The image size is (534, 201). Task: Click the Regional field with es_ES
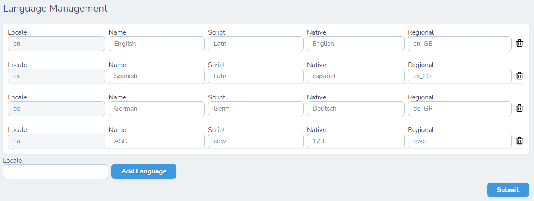click(459, 76)
